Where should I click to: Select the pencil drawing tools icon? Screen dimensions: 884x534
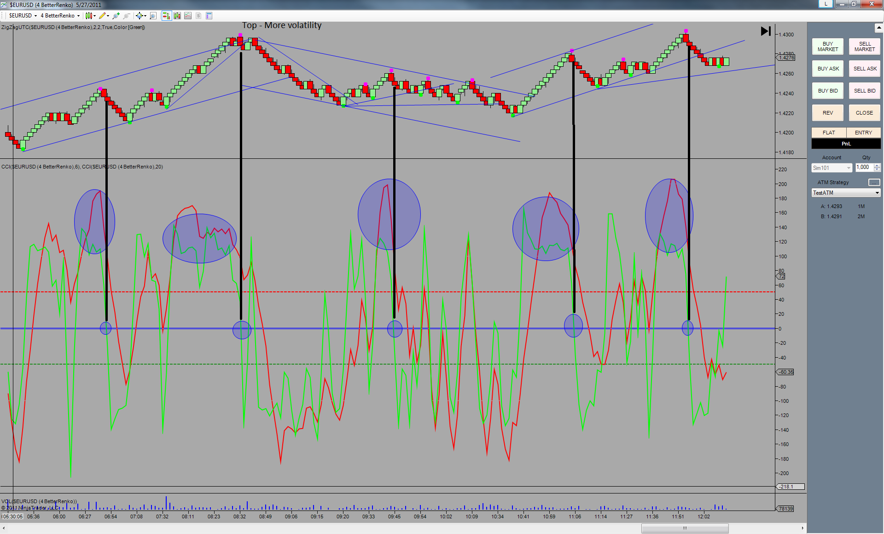point(102,16)
